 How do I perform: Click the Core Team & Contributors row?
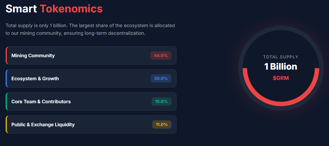(x=91, y=101)
